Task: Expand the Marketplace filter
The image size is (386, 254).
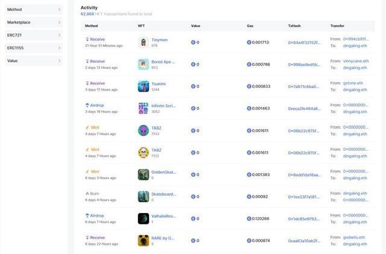Action: click(x=34, y=22)
